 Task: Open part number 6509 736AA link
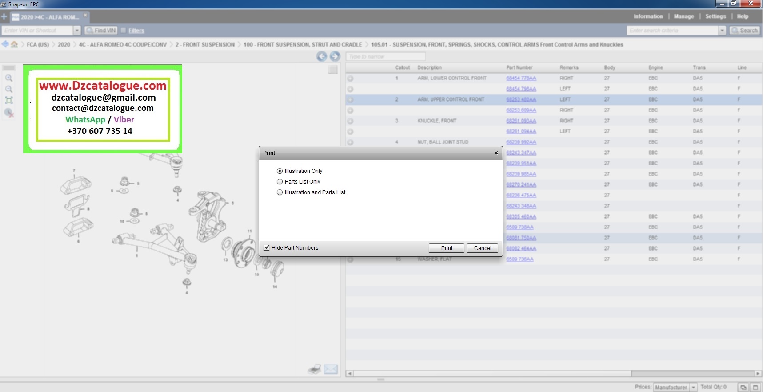coord(520,259)
